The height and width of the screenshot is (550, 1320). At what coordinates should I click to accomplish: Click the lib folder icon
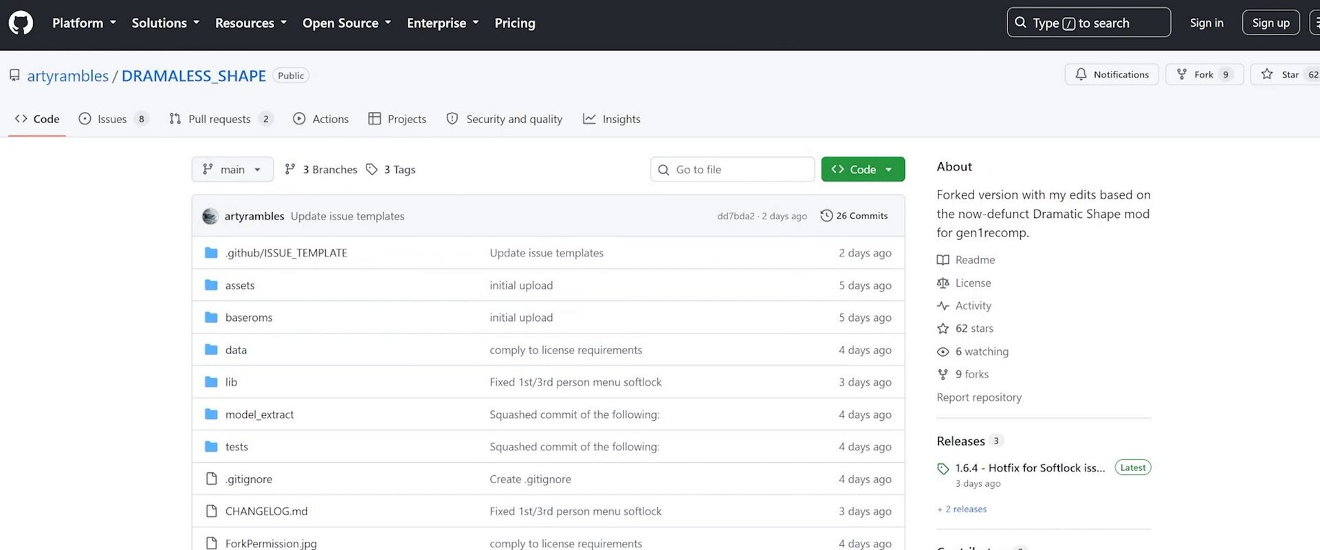click(211, 382)
